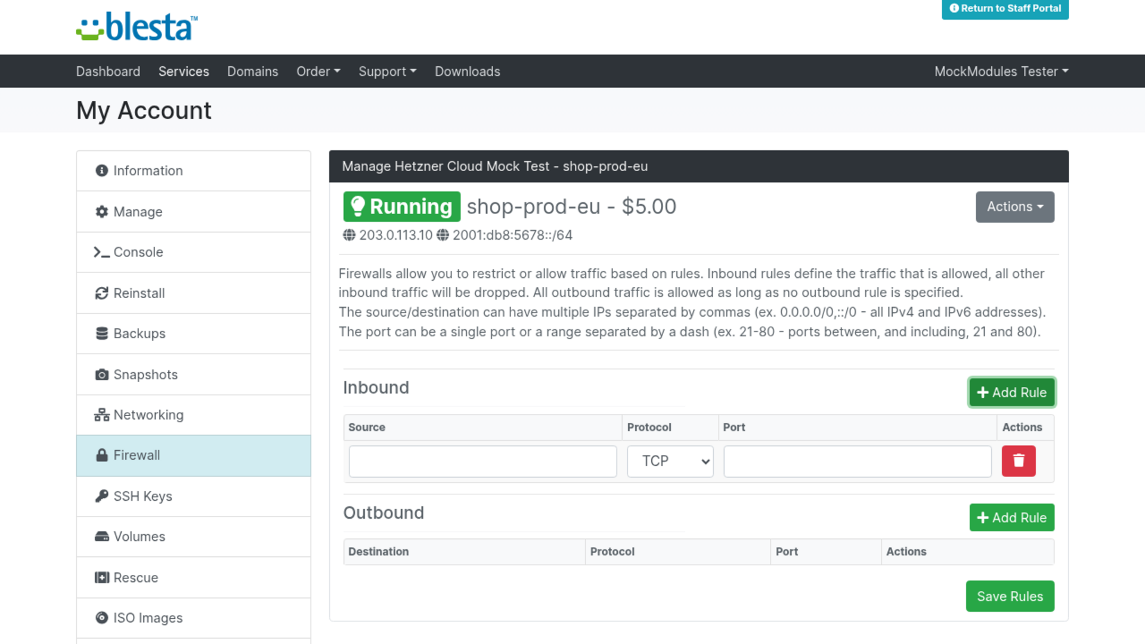The image size is (1145, 644).
Task: Open Services in the navbar
Action: (184, 72)
